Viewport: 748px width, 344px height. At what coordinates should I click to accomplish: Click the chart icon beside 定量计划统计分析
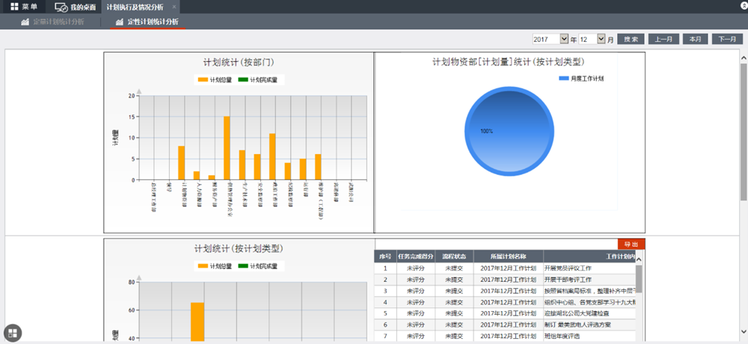pyautogui.click(x=25, y=22)
